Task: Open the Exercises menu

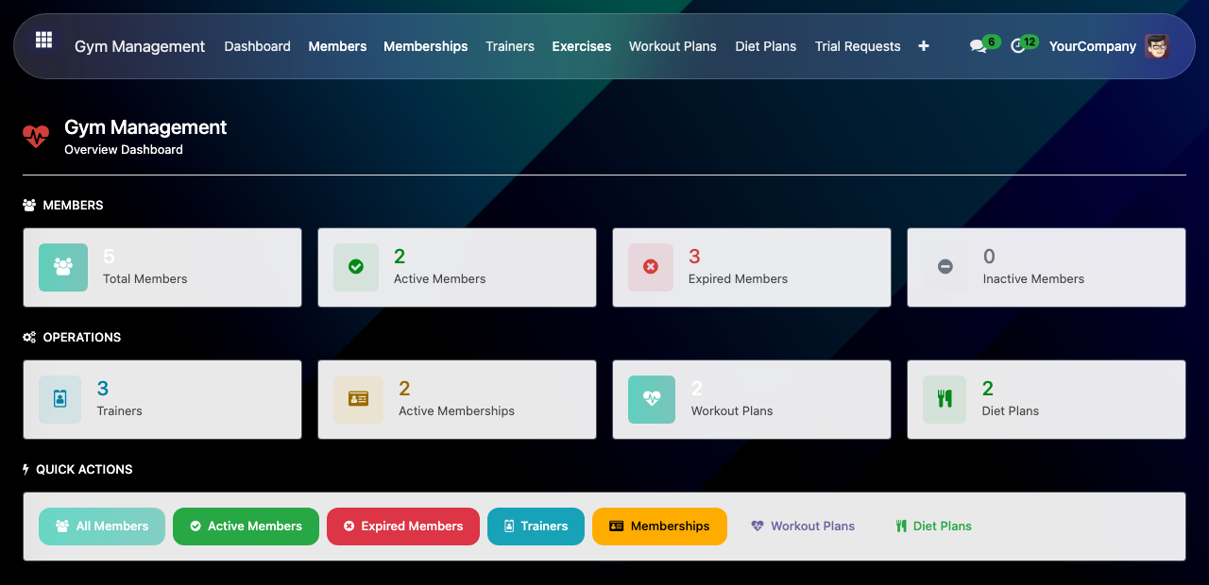Action: (x=582, y=46)
